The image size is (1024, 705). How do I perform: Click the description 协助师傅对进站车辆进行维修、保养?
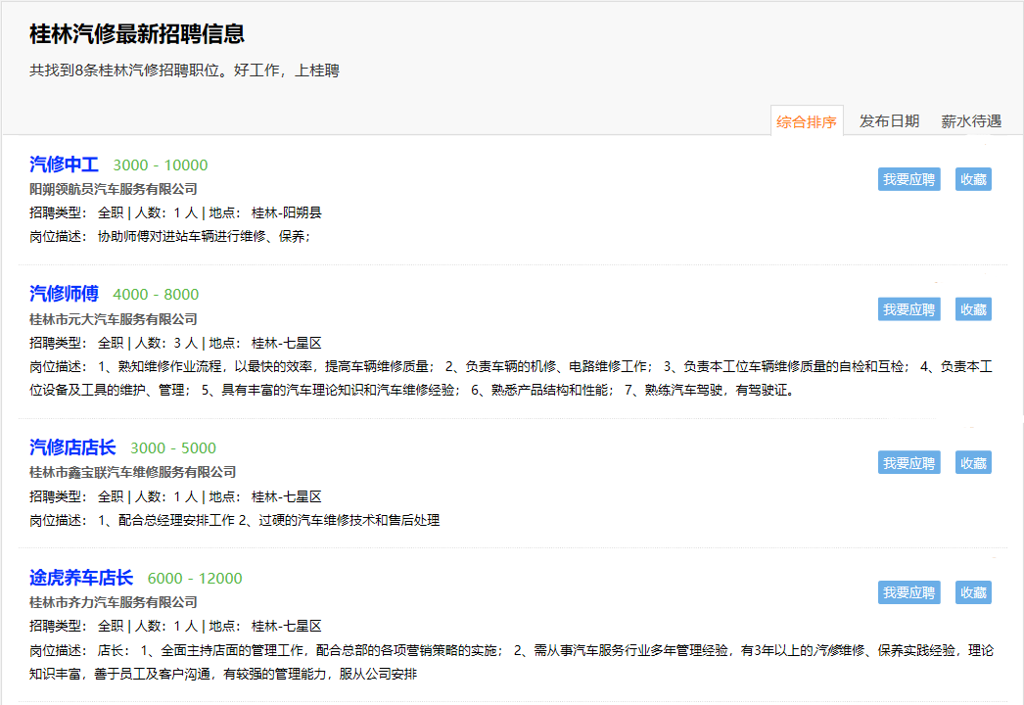coord(203,236)
